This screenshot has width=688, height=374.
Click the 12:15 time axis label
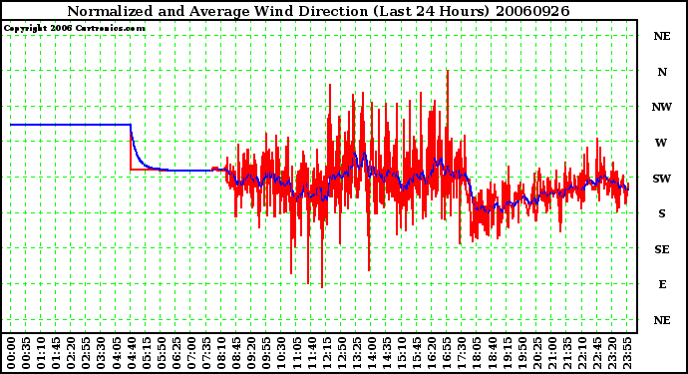[326, 353]
